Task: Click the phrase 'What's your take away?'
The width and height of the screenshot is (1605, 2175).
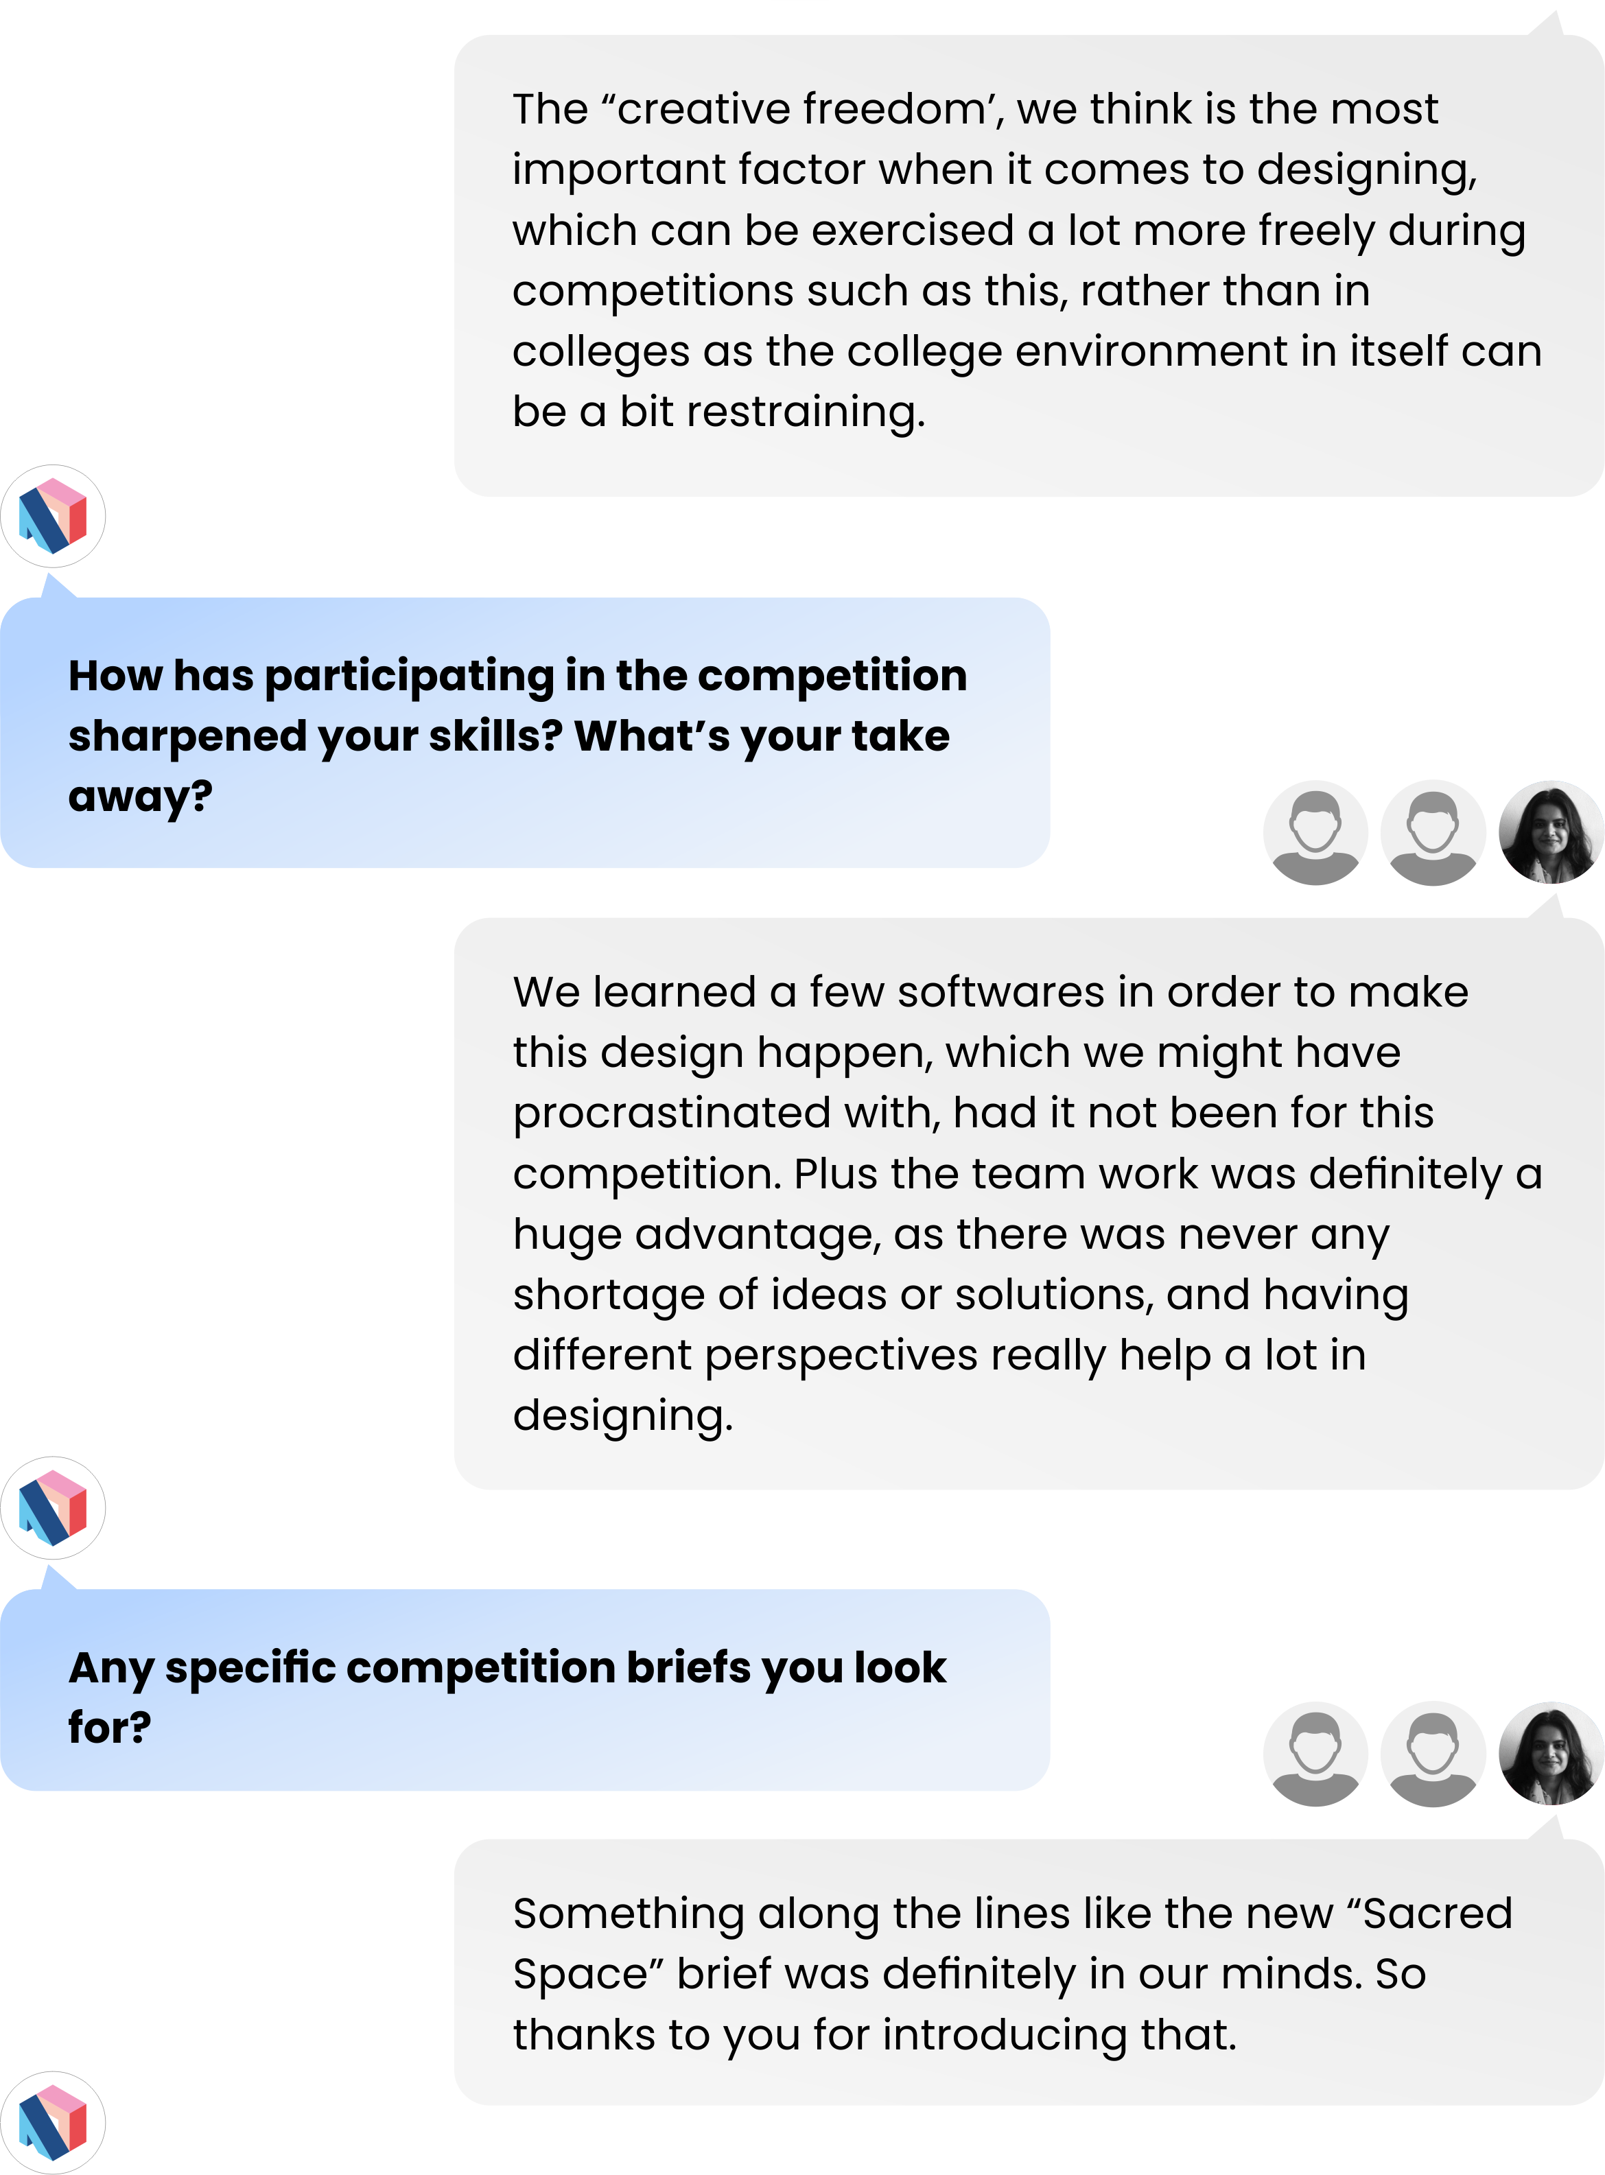Action: [x=509, y=766]
